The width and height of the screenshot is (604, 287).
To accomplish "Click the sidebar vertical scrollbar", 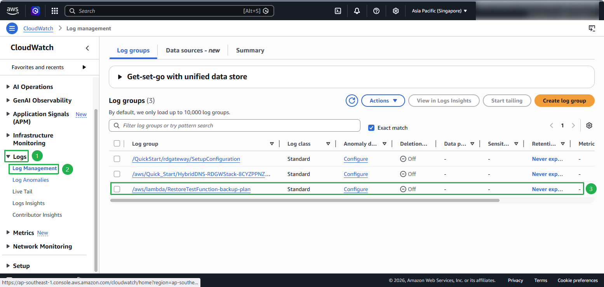I will tap(96, 190).
